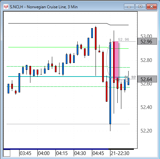160x159 pixels.
Task: Click the 04:45 time axis label
Action: [98, 153]
